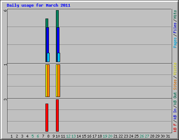Click the 'Hits' legend label
Image resolution: width=179 pixels, height=140 pixels.
(175, 14)
